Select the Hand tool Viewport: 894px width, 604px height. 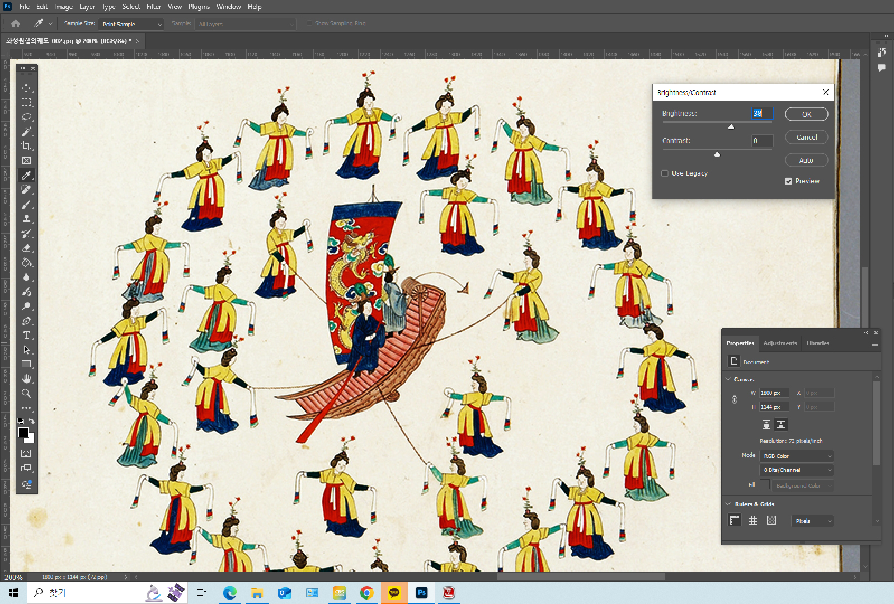point(26,379)
